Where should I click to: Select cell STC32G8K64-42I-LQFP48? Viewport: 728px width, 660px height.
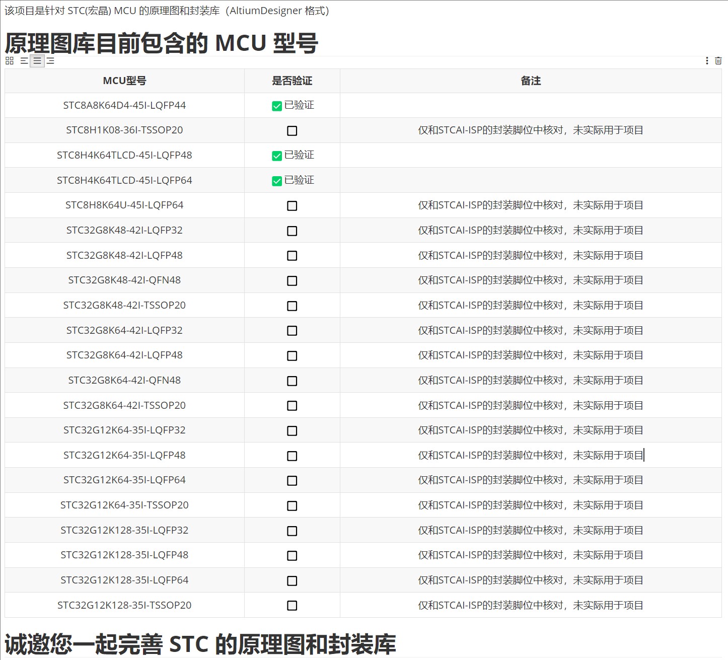point(124,355)
